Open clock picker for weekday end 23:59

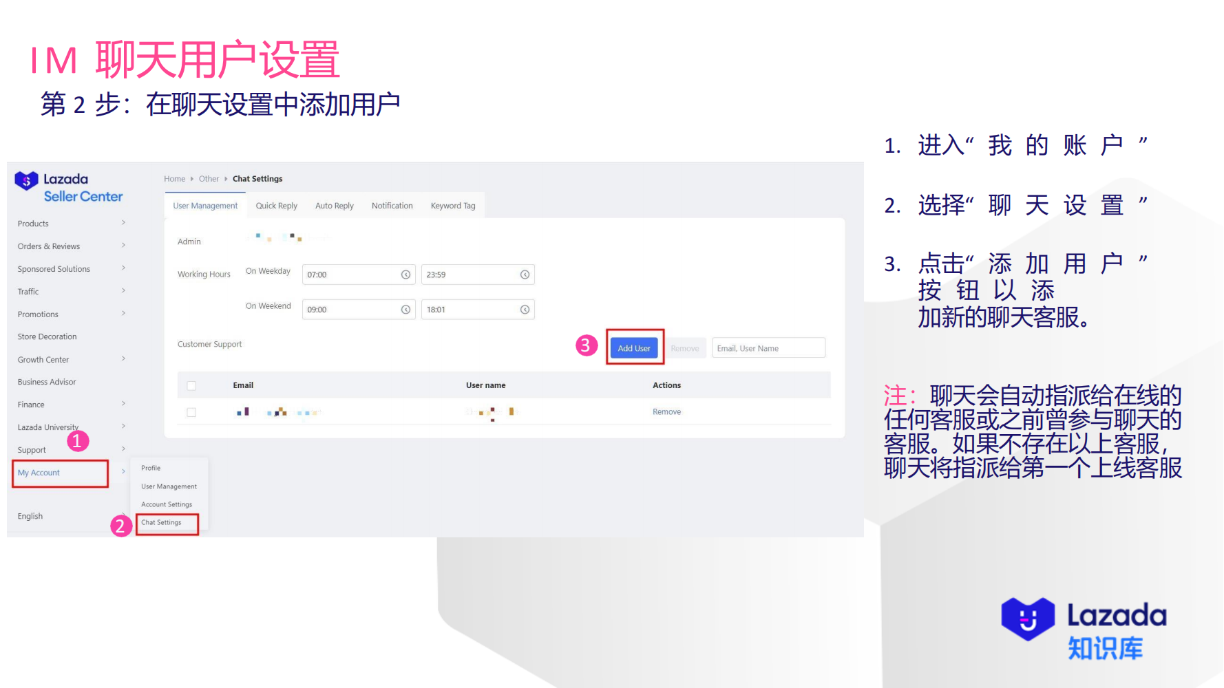point(525,275)
